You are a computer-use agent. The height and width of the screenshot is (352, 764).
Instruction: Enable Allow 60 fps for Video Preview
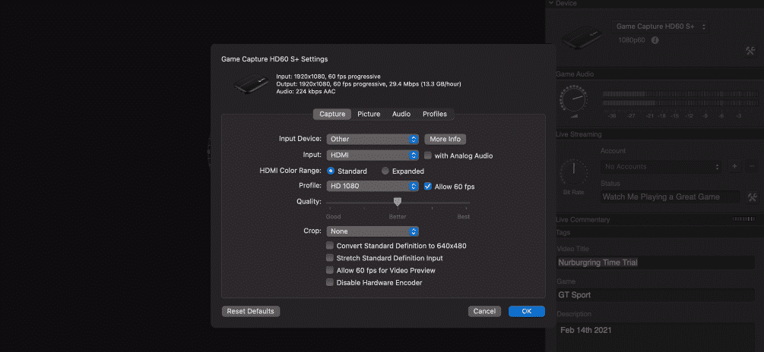coord(330,270)
